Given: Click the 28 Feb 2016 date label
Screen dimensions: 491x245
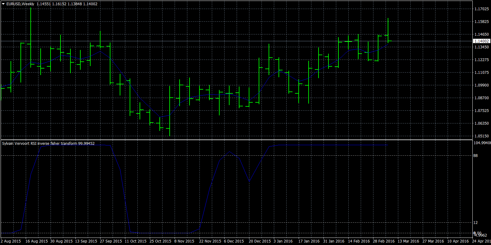Looking at the screenshot, I should click(x=384, y=241).
